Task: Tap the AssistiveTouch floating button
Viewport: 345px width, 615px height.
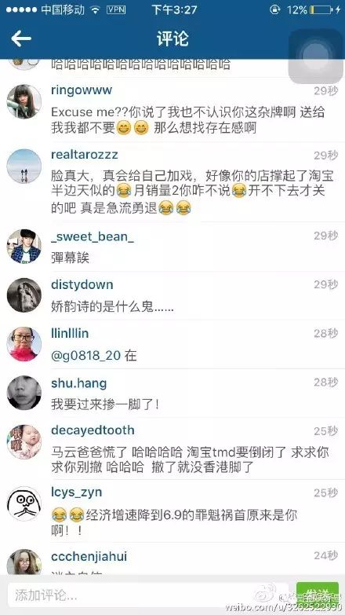Action: click(x=315, y=56)
